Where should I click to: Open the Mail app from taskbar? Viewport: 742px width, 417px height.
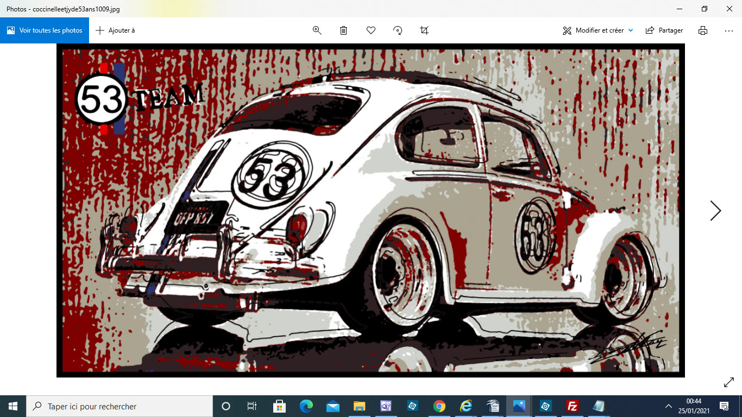click(x=333, y=406)
